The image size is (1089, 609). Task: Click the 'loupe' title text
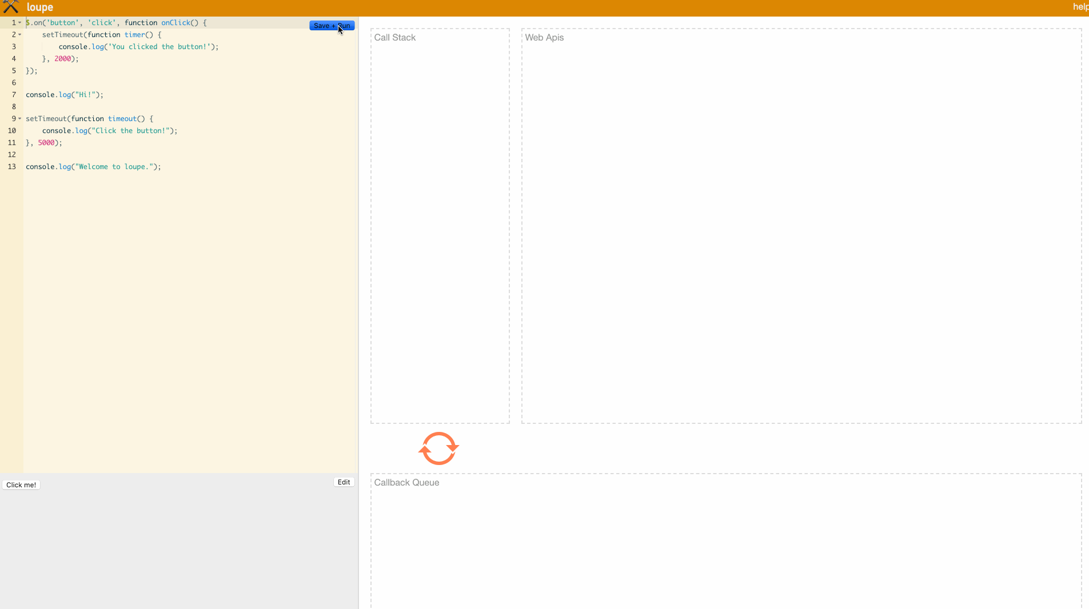[x=40, y=7]
